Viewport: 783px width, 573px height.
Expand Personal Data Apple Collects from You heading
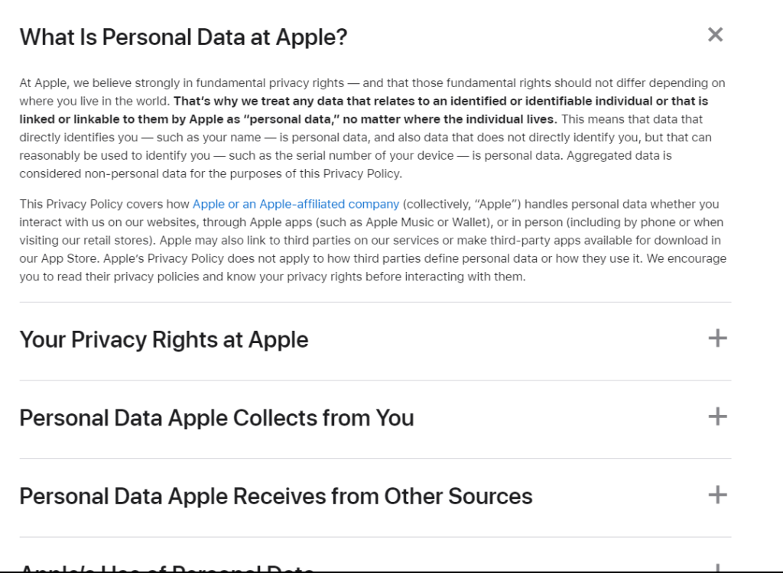coord(216,418)
